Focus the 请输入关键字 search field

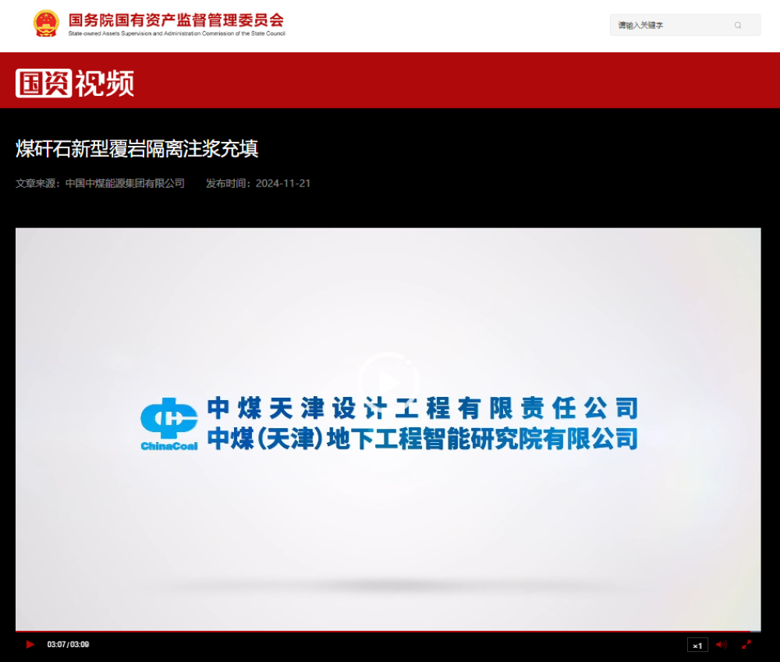tap(685, 25)
